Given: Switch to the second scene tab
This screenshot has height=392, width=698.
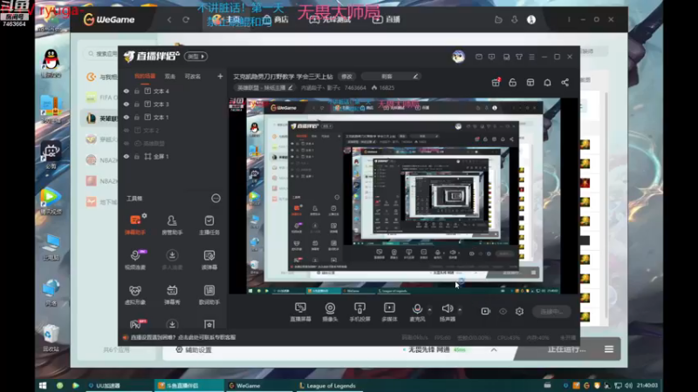Looking at the screenshot, I should pos(170,77).
